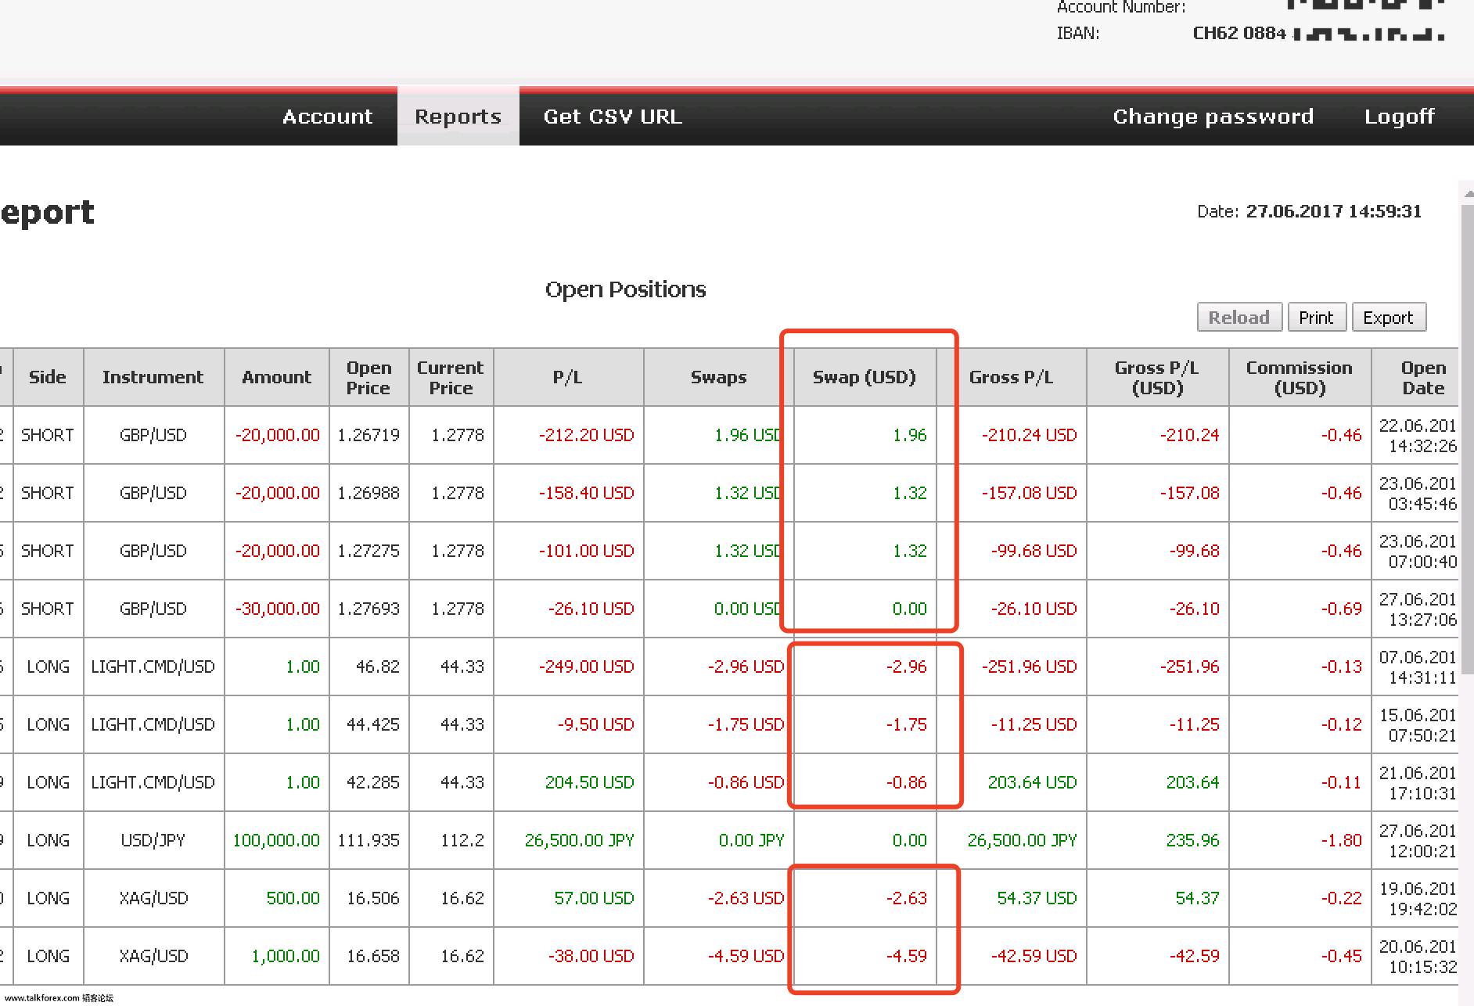
Task: Click the -1.80 commission cell
Action: click(x=1300, y=840)
